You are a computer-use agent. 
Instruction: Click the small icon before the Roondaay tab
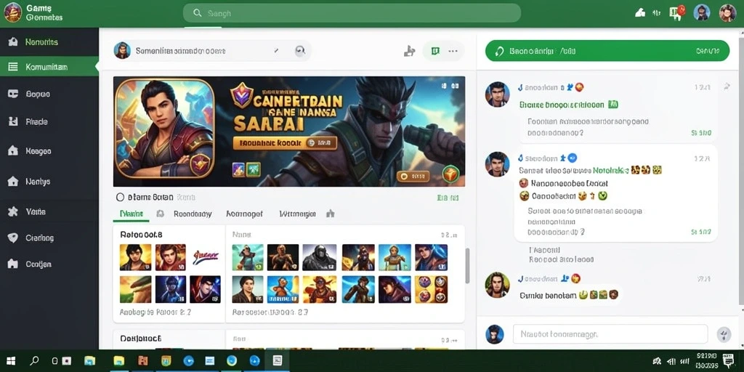(161, 214)
